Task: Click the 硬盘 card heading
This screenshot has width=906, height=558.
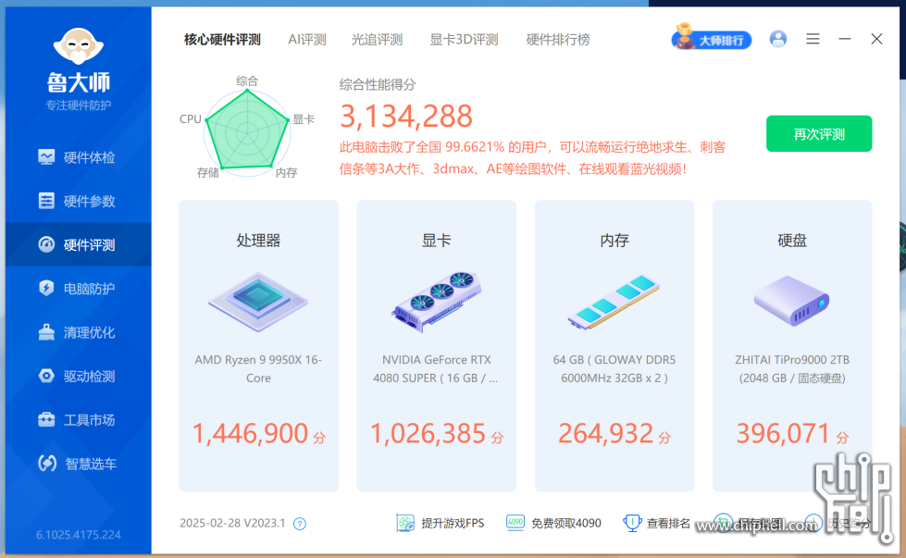Action: click(x=792, y=241)
